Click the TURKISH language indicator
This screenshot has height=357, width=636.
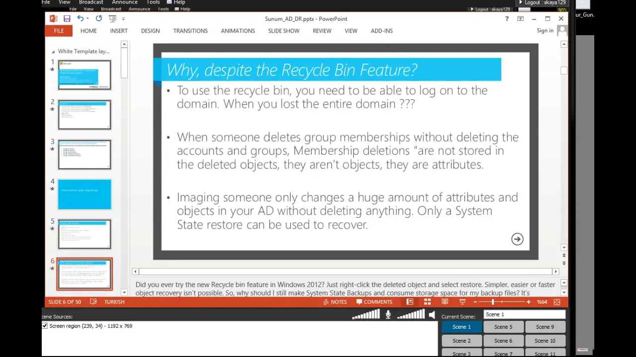point(114,302)
